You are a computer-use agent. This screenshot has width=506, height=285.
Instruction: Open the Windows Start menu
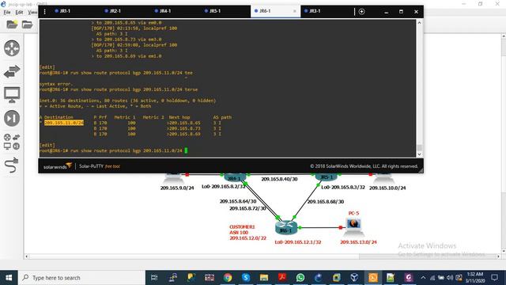pos(9,278)
